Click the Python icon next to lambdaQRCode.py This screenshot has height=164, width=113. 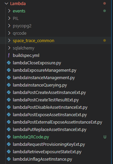coord(9,137)
